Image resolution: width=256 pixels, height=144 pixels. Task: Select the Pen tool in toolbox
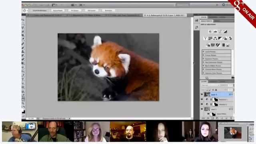coord(23,76)
